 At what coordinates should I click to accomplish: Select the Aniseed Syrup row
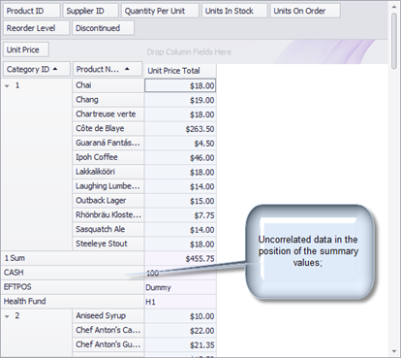(108, 316)
